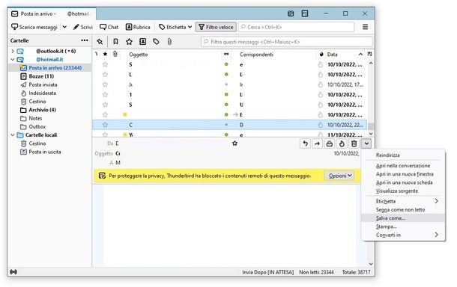Mark selected message D row as junk
Image resolution: width=457 pixels, height=287 pixels.
pos(321,125)
